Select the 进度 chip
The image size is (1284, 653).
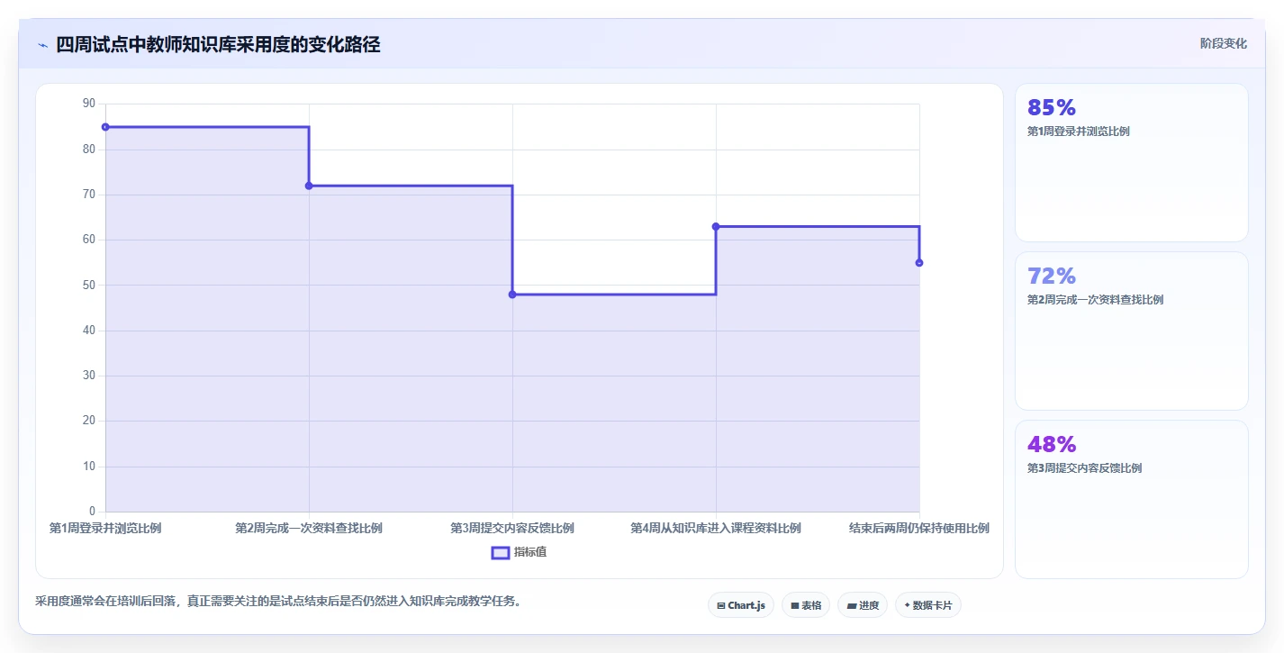pos(863,605)
